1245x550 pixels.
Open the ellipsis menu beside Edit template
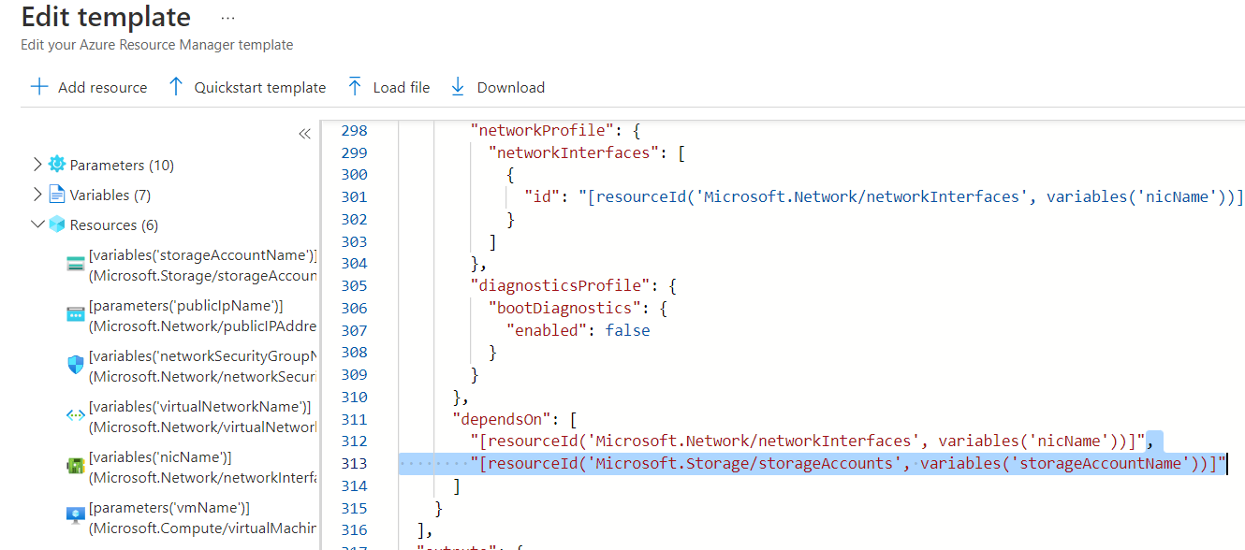tap(227, 18)
